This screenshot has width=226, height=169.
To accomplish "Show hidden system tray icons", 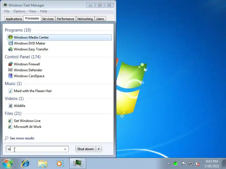I will pos(168,164).
